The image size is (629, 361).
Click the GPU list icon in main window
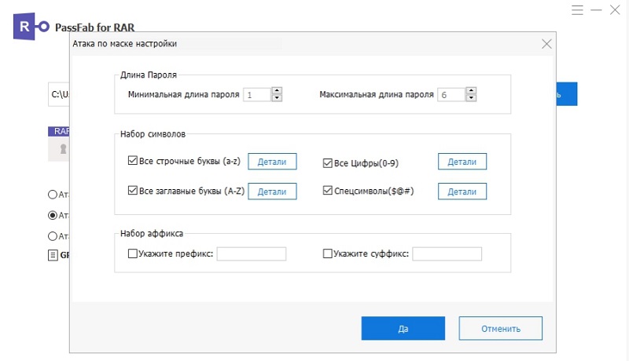[x=53, y=255]
